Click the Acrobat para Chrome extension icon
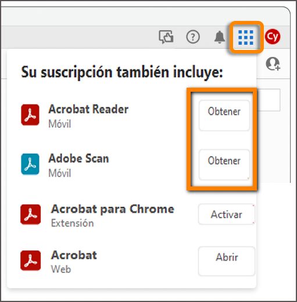 coord(30,214)
